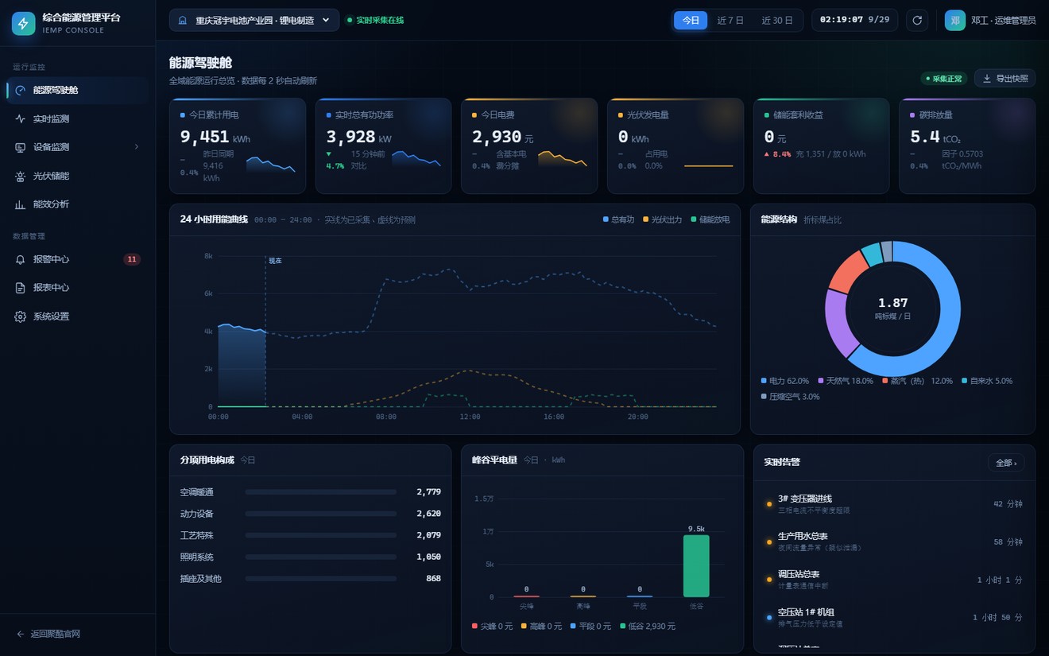Toggle the 储能放电 legend series
The image size is (1049, 656).
pos(710,219)
